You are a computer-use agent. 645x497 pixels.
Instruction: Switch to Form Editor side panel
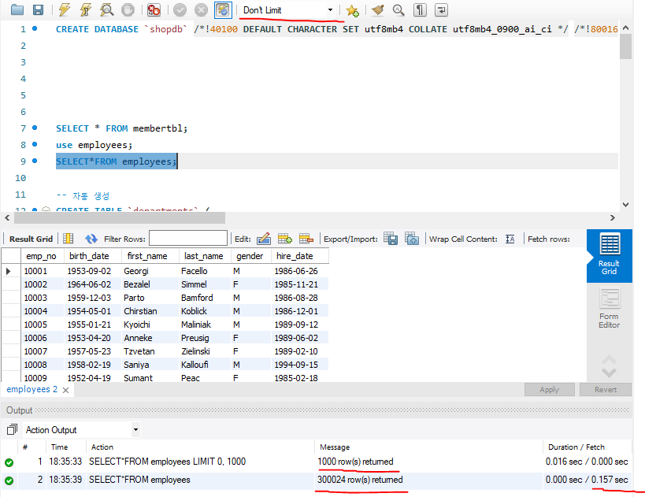[x=610, y=308]
